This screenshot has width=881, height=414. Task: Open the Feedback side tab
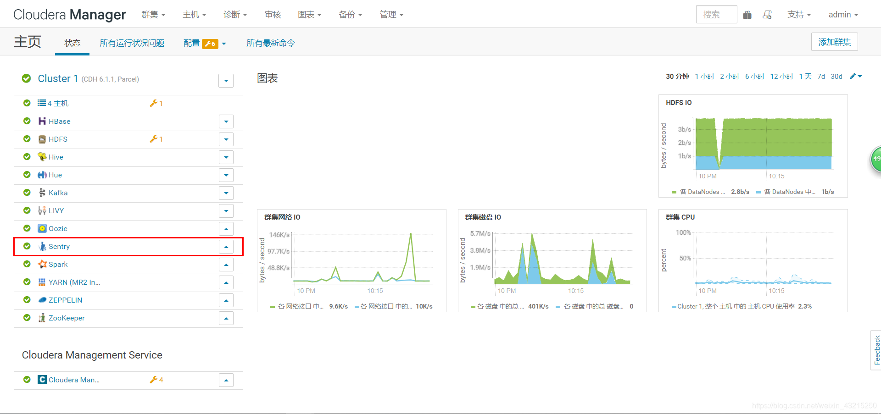876,350
